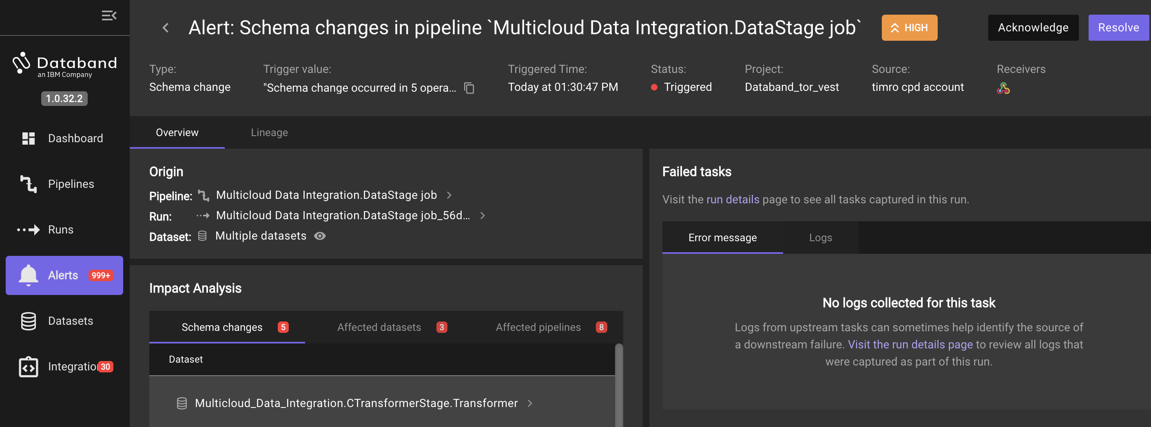Open the DataStage job_56d run link
The image size is (1151, 427).
[343, 216]
